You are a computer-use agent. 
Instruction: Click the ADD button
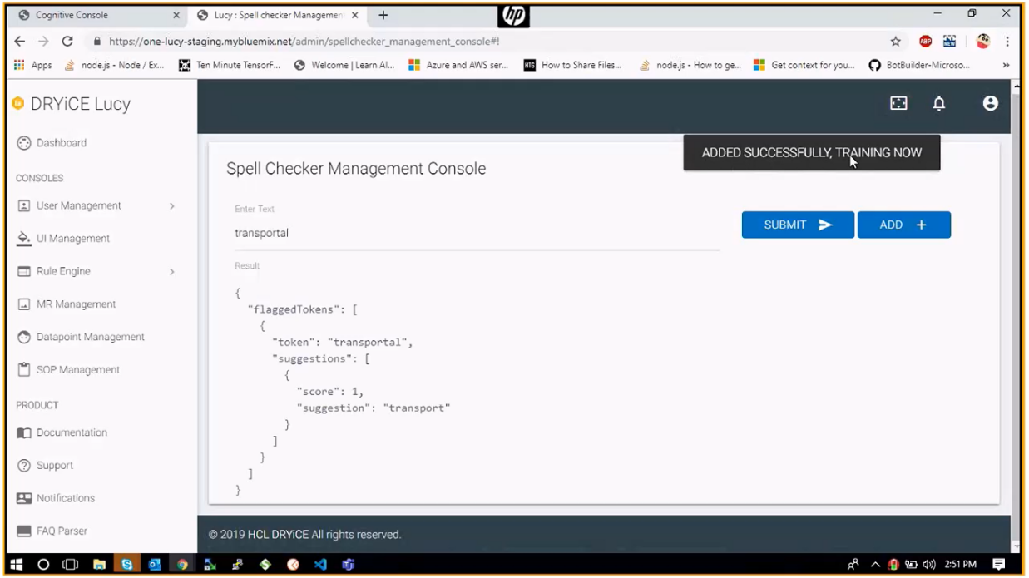point(904,225)
